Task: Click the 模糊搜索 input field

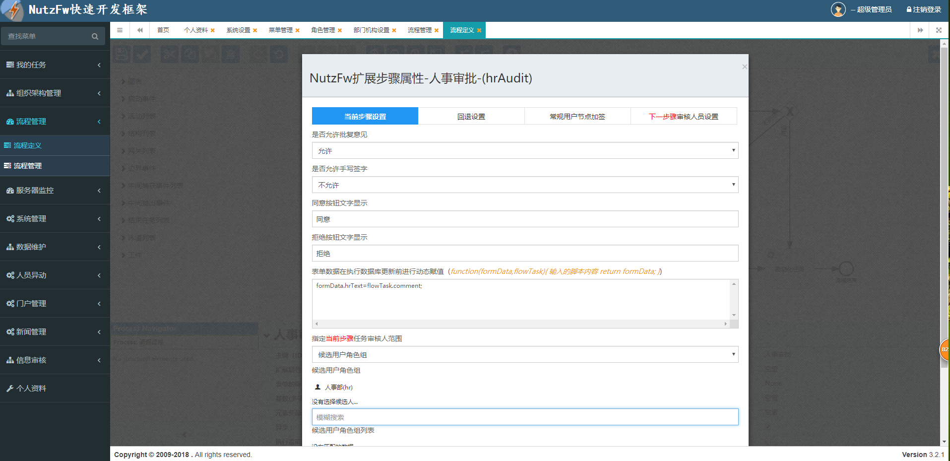Action: tap(525, 417)
